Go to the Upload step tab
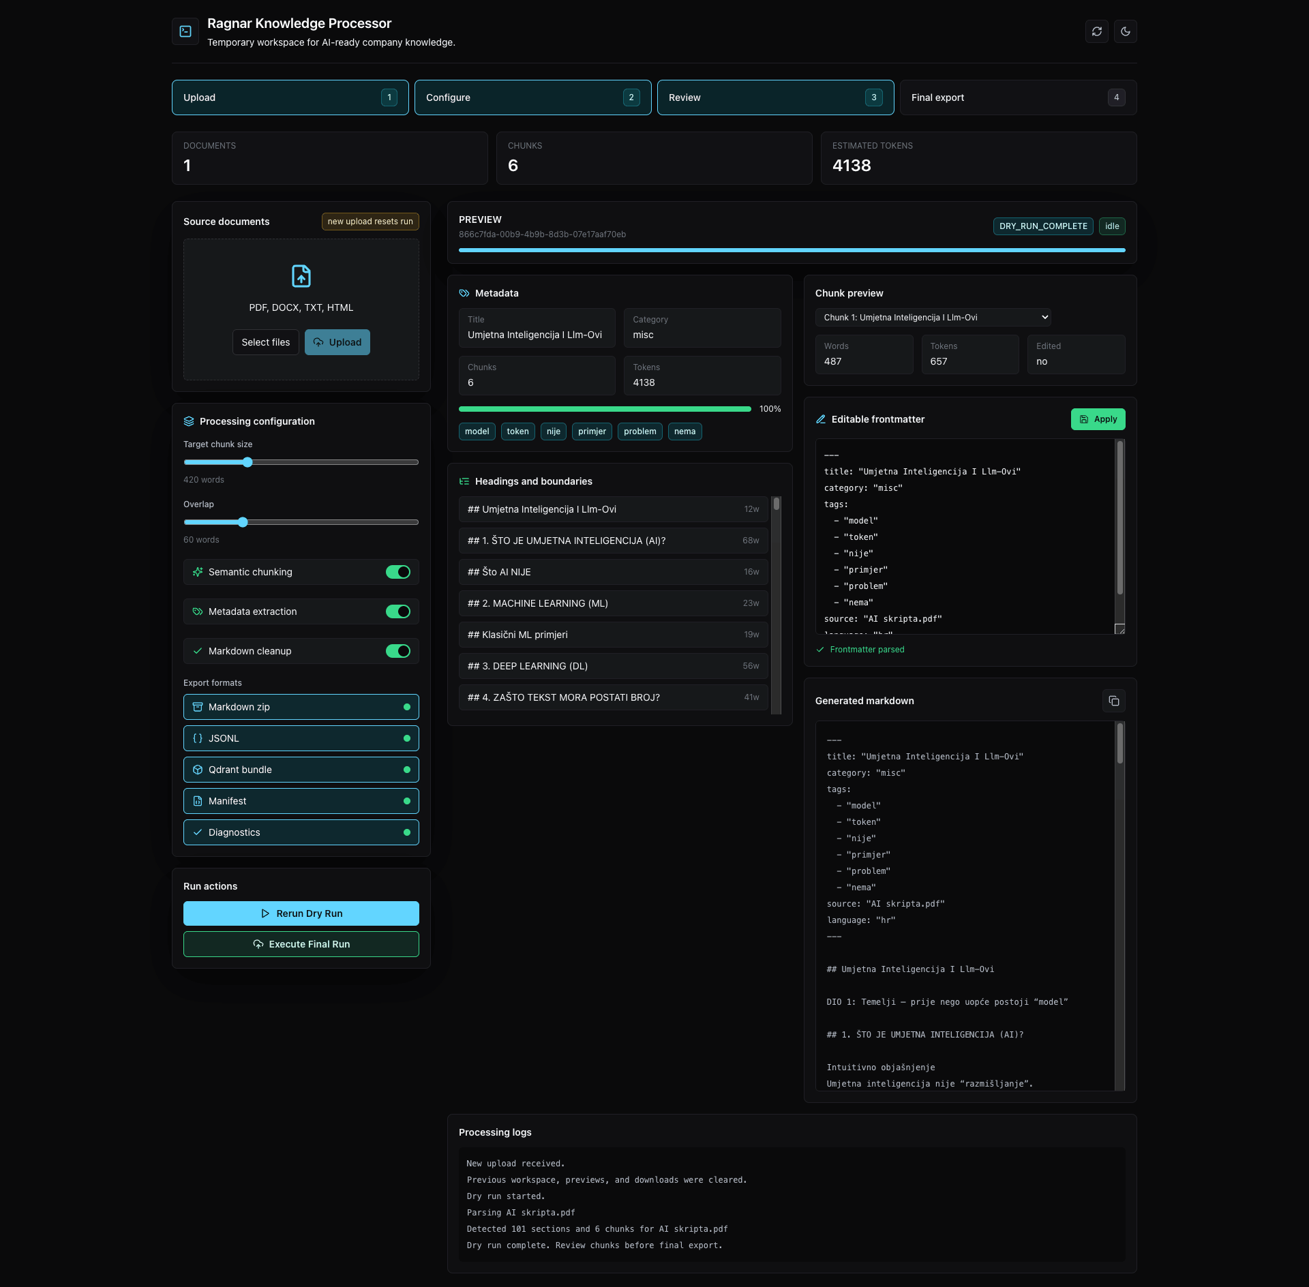The image size is (1309, 1287). pyautogui.click(x=290, y=97)
